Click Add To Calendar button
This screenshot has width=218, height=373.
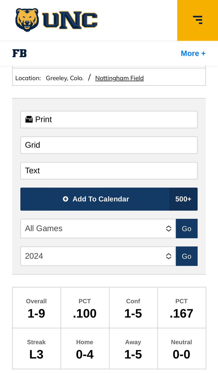pos(95,199)
